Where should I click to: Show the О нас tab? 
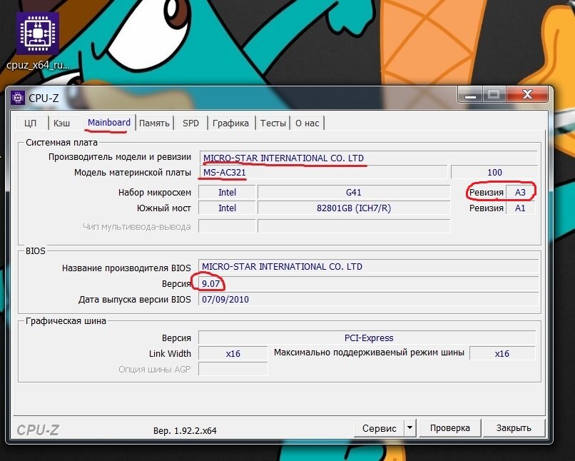click(x=307, y=123)
